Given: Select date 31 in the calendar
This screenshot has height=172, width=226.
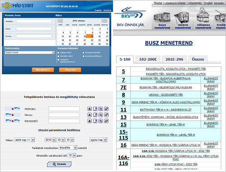Looking at the screenshot, I should click(107, 44).
